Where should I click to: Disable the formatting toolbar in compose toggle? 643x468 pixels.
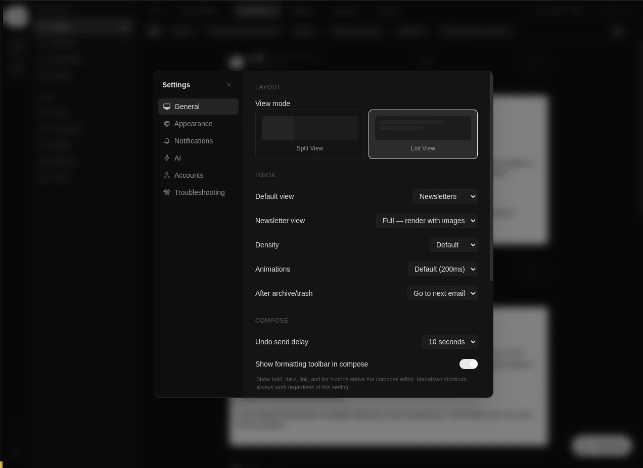(469, 364)
